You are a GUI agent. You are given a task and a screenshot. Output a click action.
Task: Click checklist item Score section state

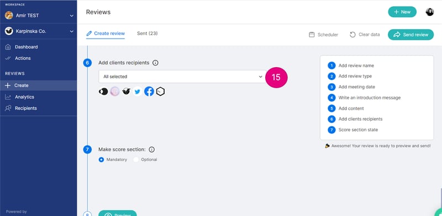click(358, 130)
